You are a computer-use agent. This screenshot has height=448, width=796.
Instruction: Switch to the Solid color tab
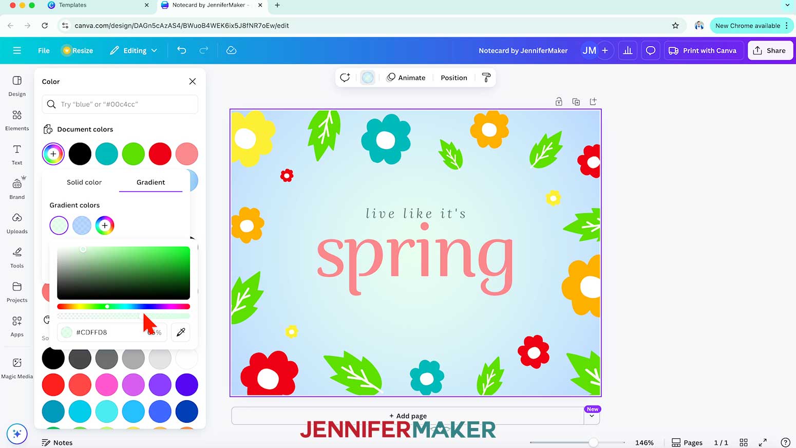pos(84,182)
